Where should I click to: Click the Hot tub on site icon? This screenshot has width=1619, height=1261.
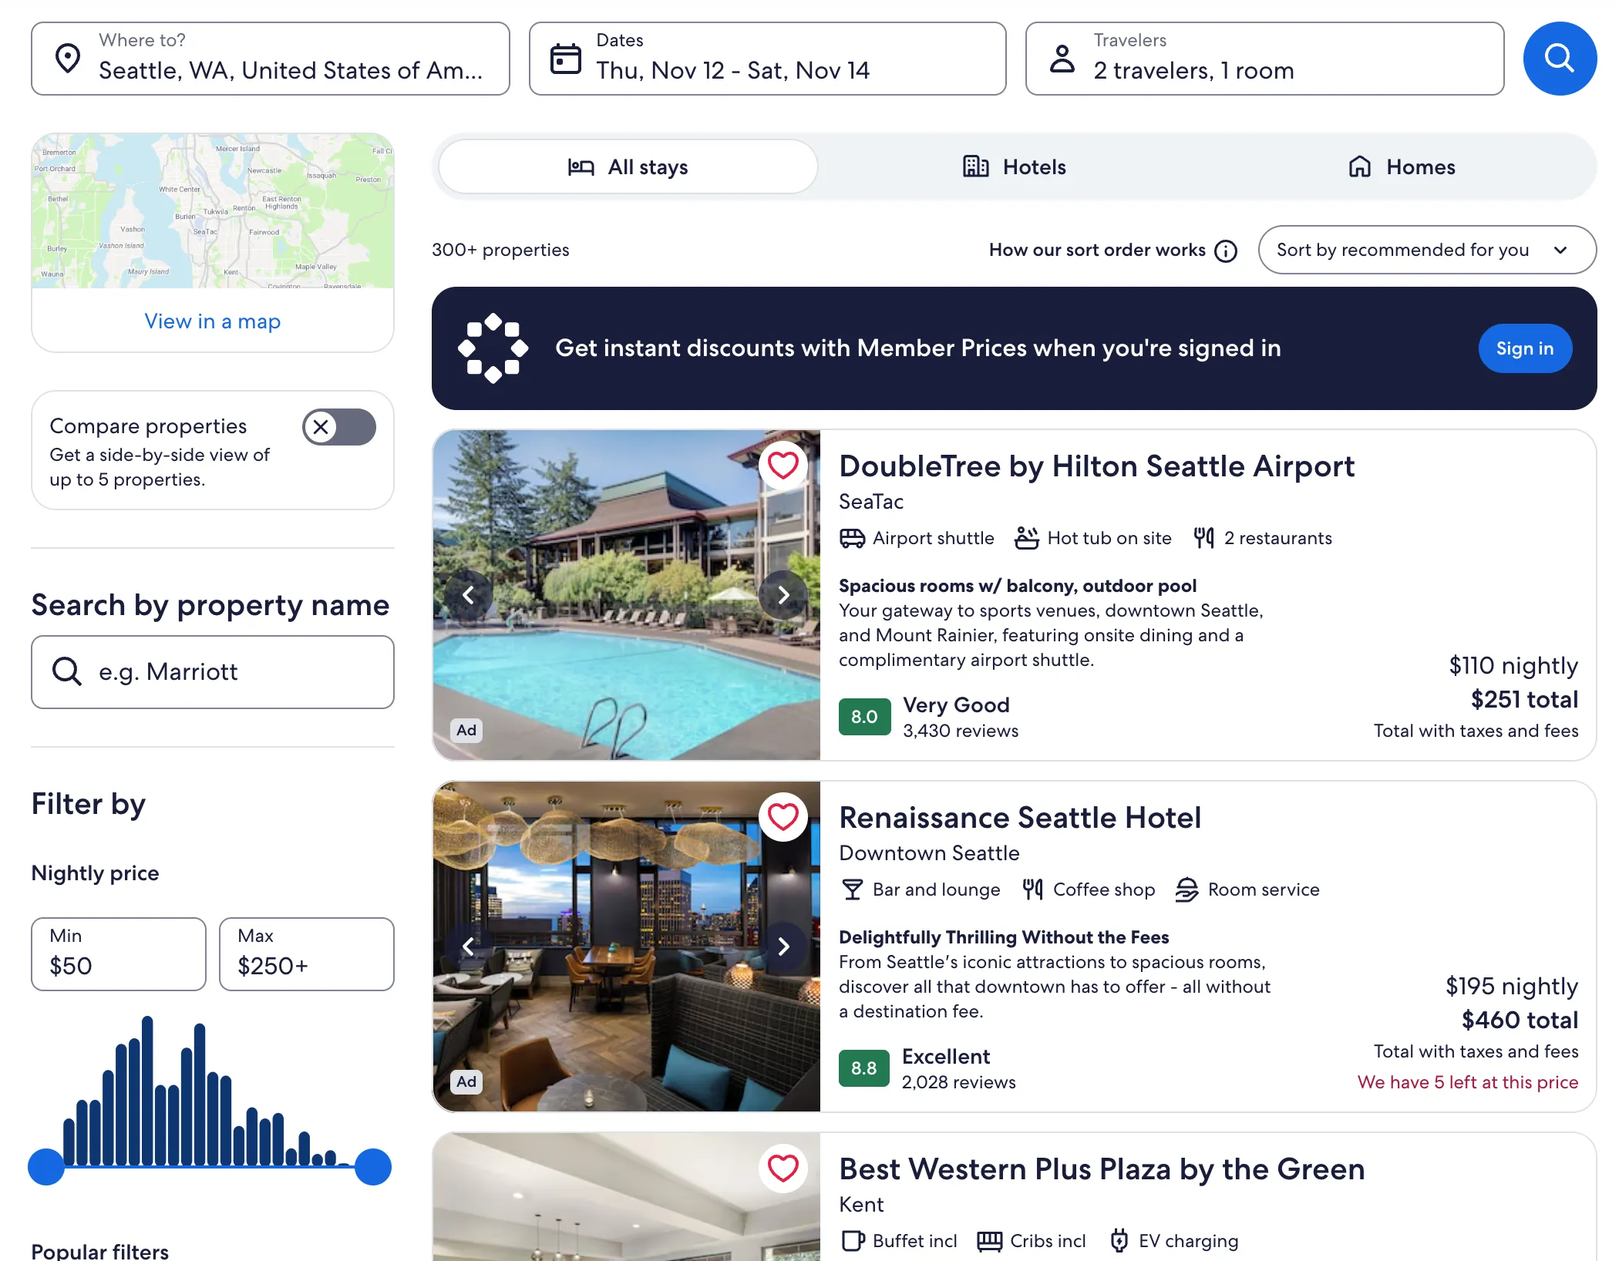pos(1026,538)
